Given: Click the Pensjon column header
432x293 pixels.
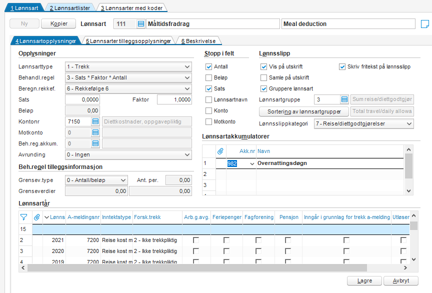Looking at the screenshot, I should [x=288, y=217].
